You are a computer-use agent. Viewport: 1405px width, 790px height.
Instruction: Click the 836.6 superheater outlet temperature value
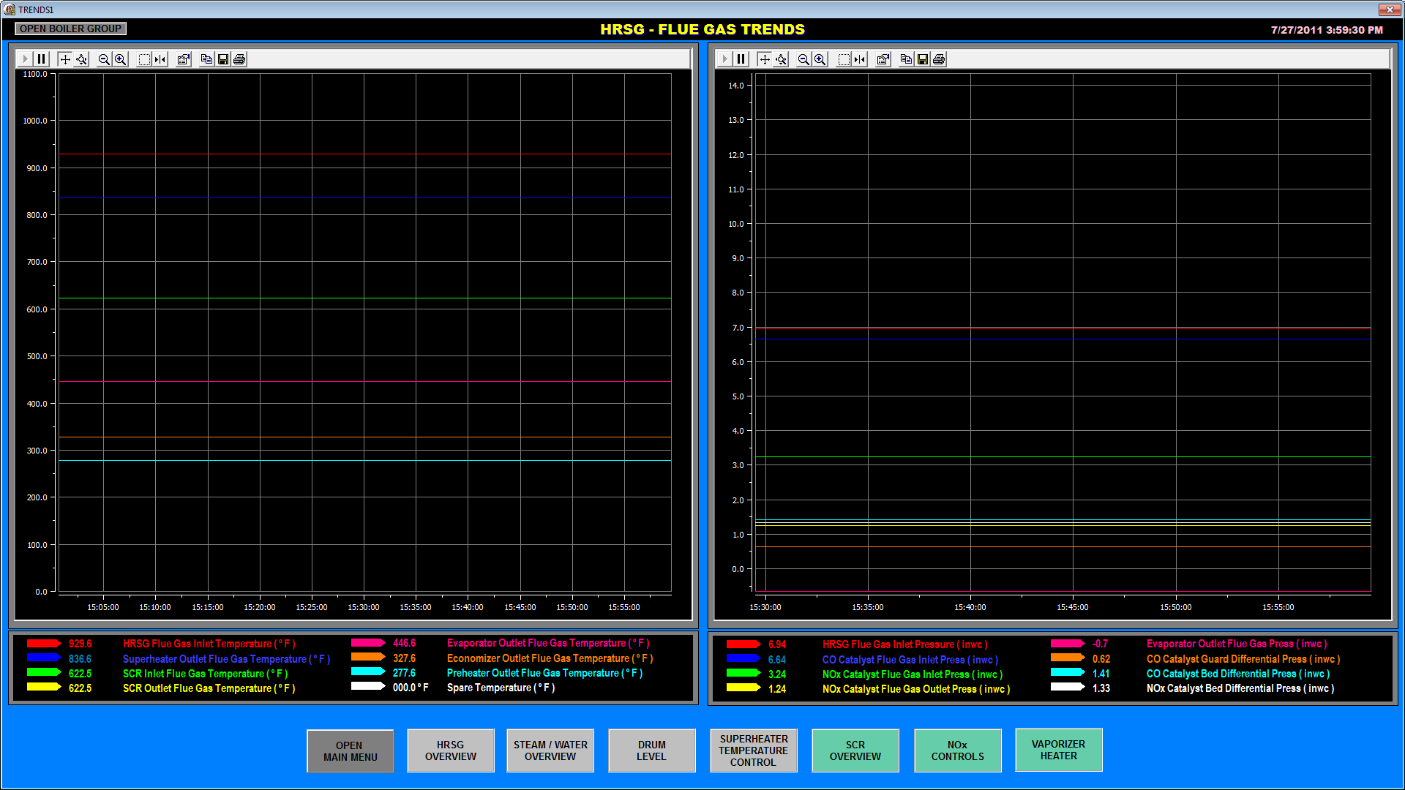(80, 659)
